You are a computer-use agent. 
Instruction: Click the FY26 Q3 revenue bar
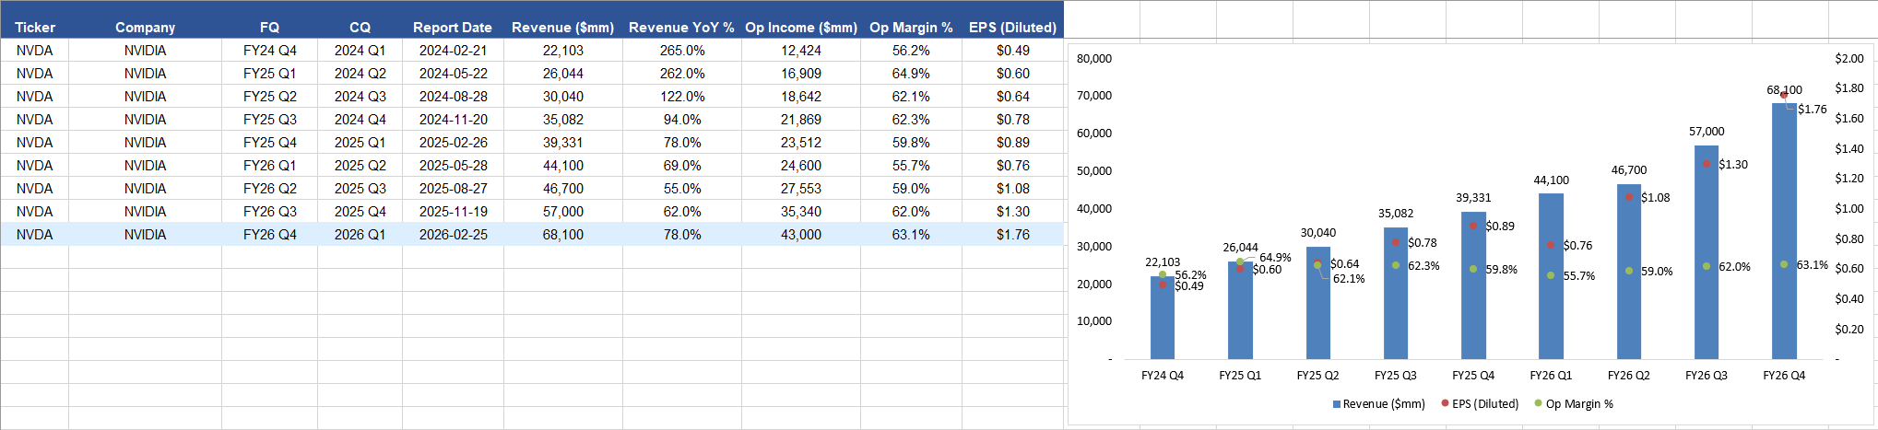(x=1707, y=252)
